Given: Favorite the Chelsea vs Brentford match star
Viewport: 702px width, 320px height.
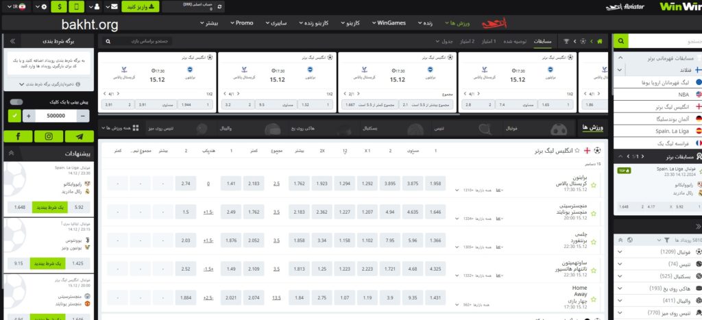Looking at the screenshot, I should [x=594, y=242].
